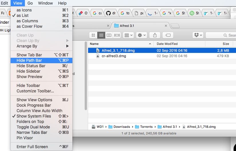Open Customize Toolbar... menu item
The width and height of the screenshot is (236, 151).
click(41, 91)
